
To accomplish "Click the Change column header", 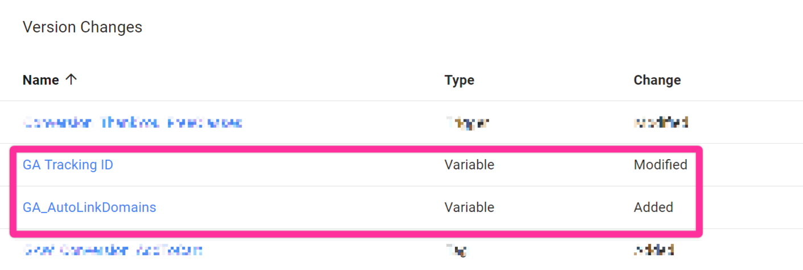I will coord(657,80).
